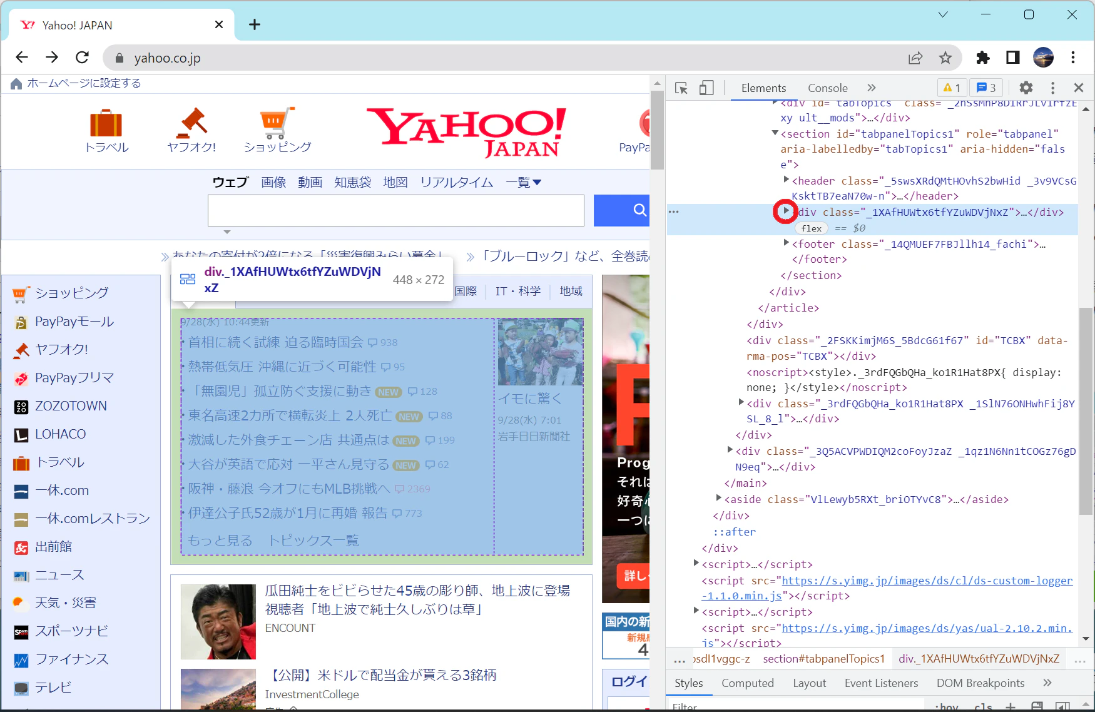Viewport: 1095px width, 712px height.
Task: Click the blue search magnifier button
Action: click(x=622, y=210)
